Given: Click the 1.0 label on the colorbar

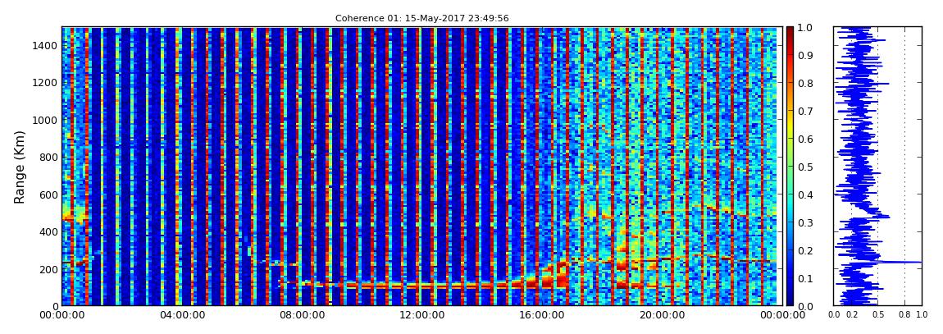Looking at the screenshot, I should pos(804,28).
